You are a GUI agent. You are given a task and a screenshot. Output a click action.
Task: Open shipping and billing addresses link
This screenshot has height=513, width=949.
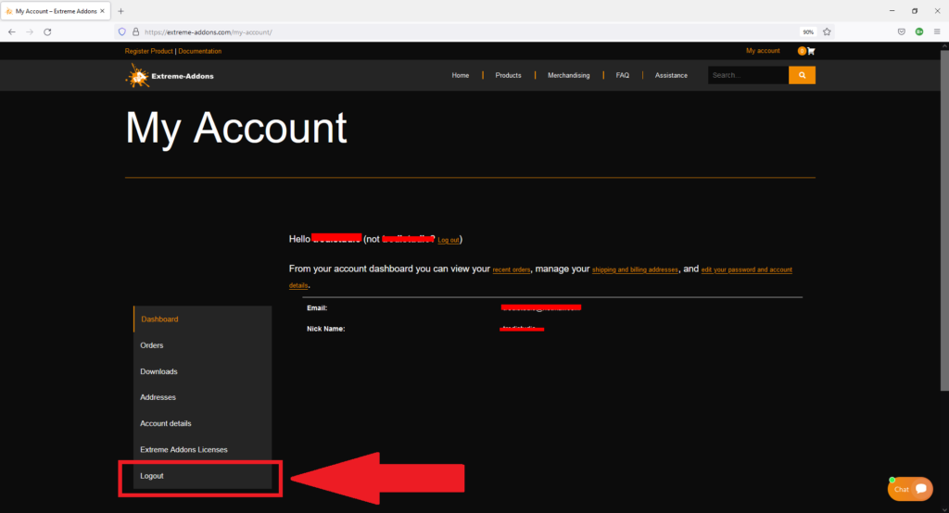[x=635, y=269]
